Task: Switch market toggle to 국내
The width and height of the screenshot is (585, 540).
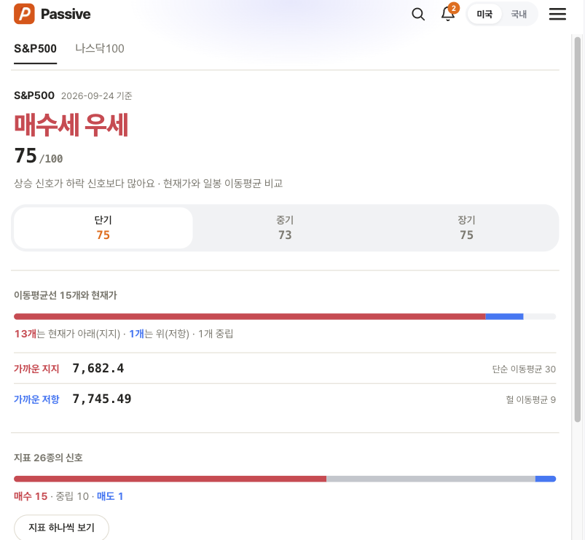Action: coord(519,14)
